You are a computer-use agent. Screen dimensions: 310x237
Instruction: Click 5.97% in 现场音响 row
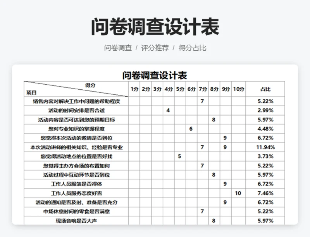point(265,220)
